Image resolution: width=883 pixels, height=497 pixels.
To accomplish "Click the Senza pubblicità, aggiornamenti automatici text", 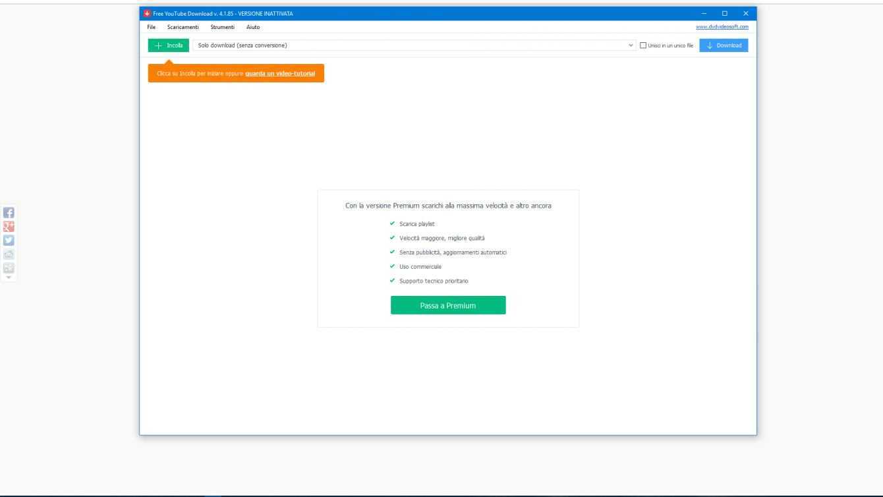I will 453,252.
